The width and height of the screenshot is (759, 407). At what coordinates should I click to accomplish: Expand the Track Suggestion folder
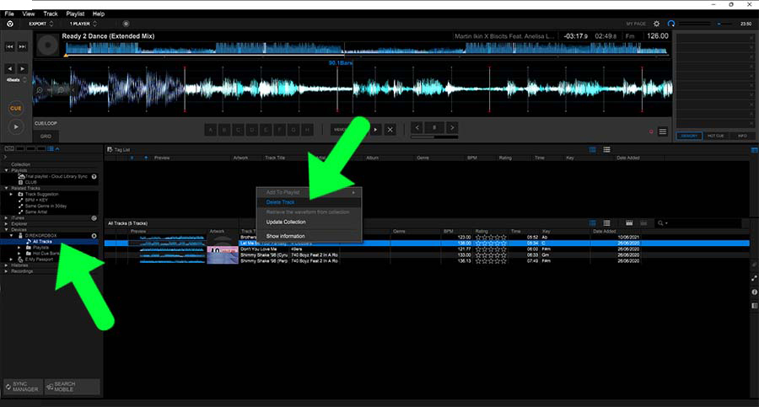pos(12,194)
